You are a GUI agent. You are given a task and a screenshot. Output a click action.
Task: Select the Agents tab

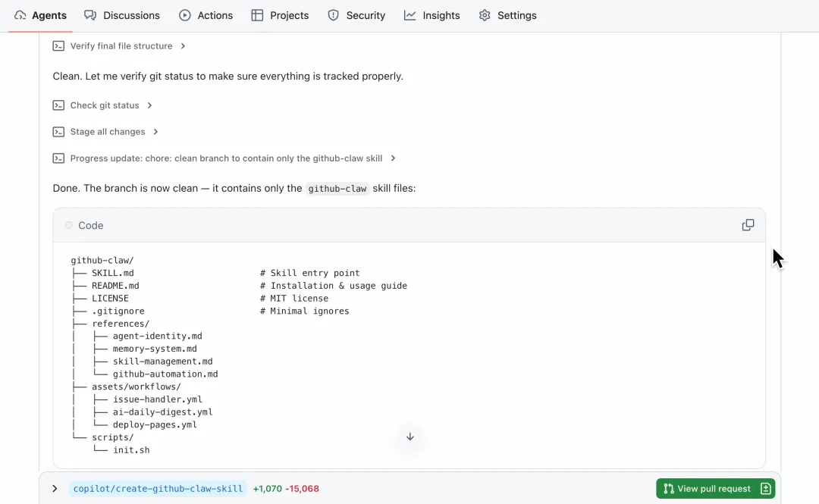pyautogui.click(x=41, y=15)
